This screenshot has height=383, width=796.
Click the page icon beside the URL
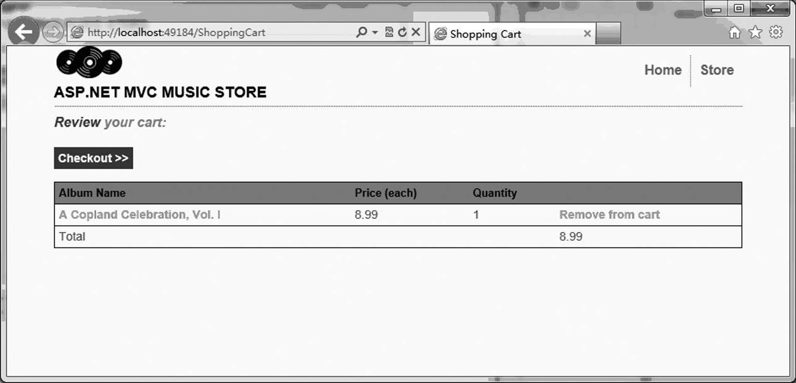click(x=77, y=32)
